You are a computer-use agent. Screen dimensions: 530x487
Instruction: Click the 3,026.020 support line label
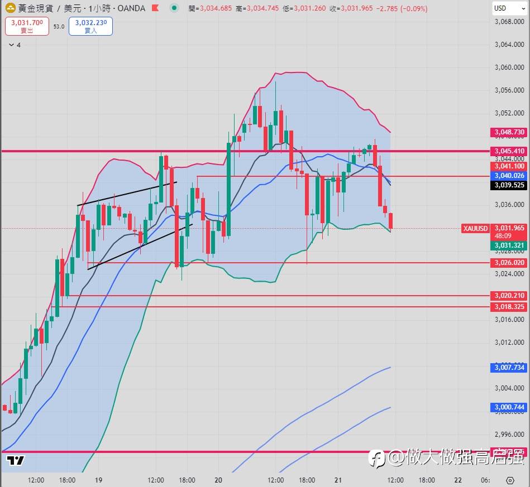click(x=509, y=262)
